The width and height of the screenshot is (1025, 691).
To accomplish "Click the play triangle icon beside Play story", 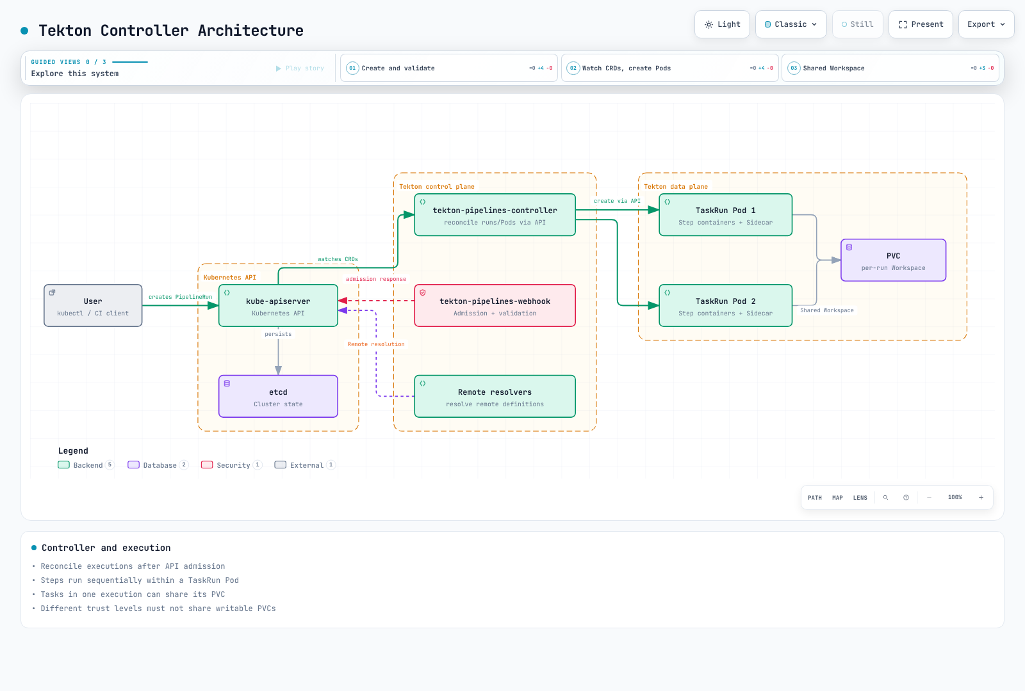I will click(279, 68).
